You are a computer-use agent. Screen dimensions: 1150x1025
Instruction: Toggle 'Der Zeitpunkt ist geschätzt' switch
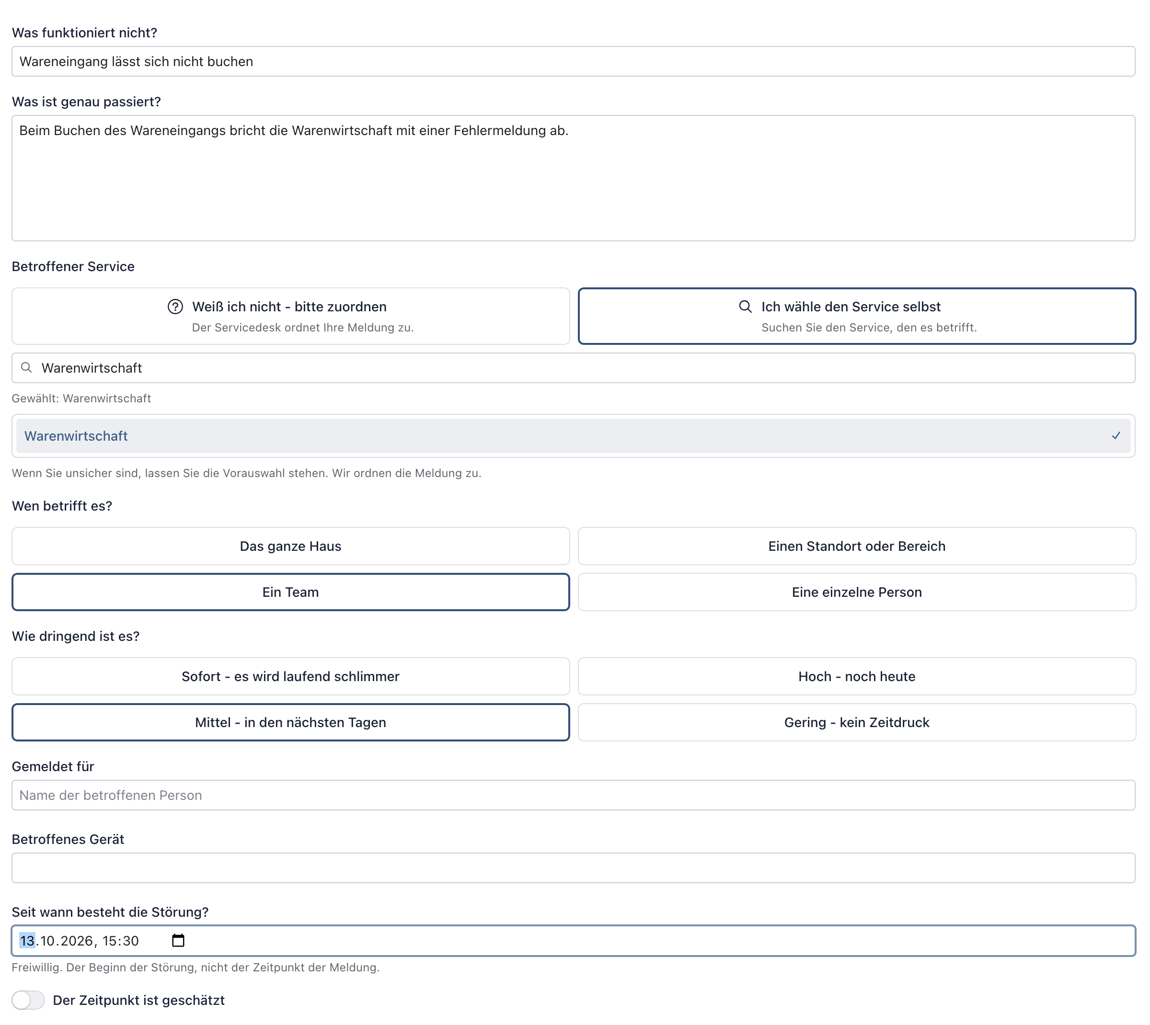tap(28, 1000)
